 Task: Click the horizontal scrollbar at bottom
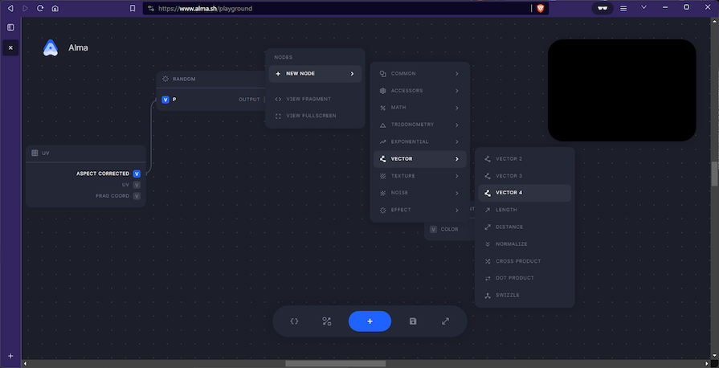click(335, 363)
